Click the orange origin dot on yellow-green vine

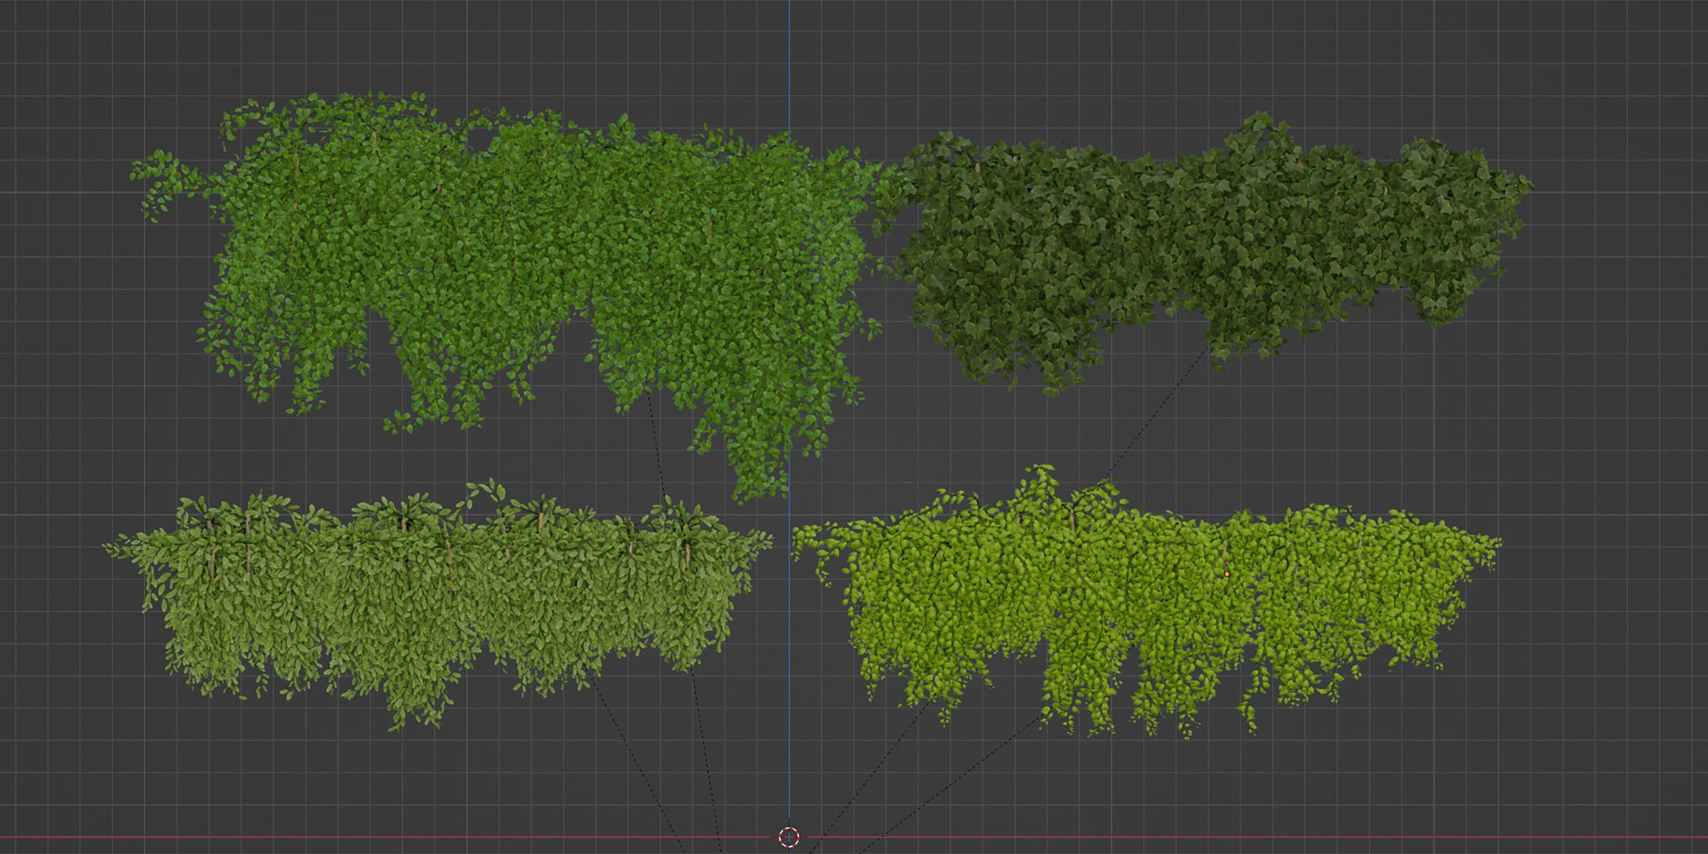pos(1227,574)
